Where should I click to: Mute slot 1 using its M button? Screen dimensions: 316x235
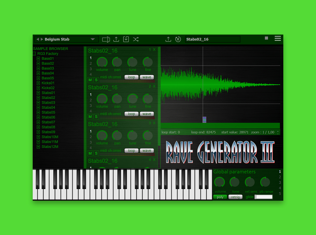(x=90, y=80)
